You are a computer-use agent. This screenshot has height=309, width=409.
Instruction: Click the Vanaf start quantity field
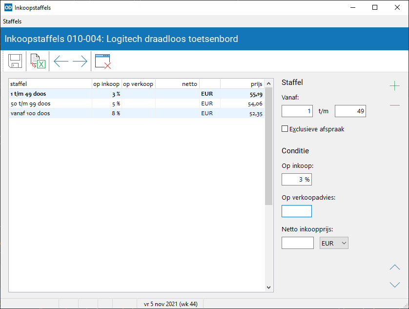[x=297, y=111]
